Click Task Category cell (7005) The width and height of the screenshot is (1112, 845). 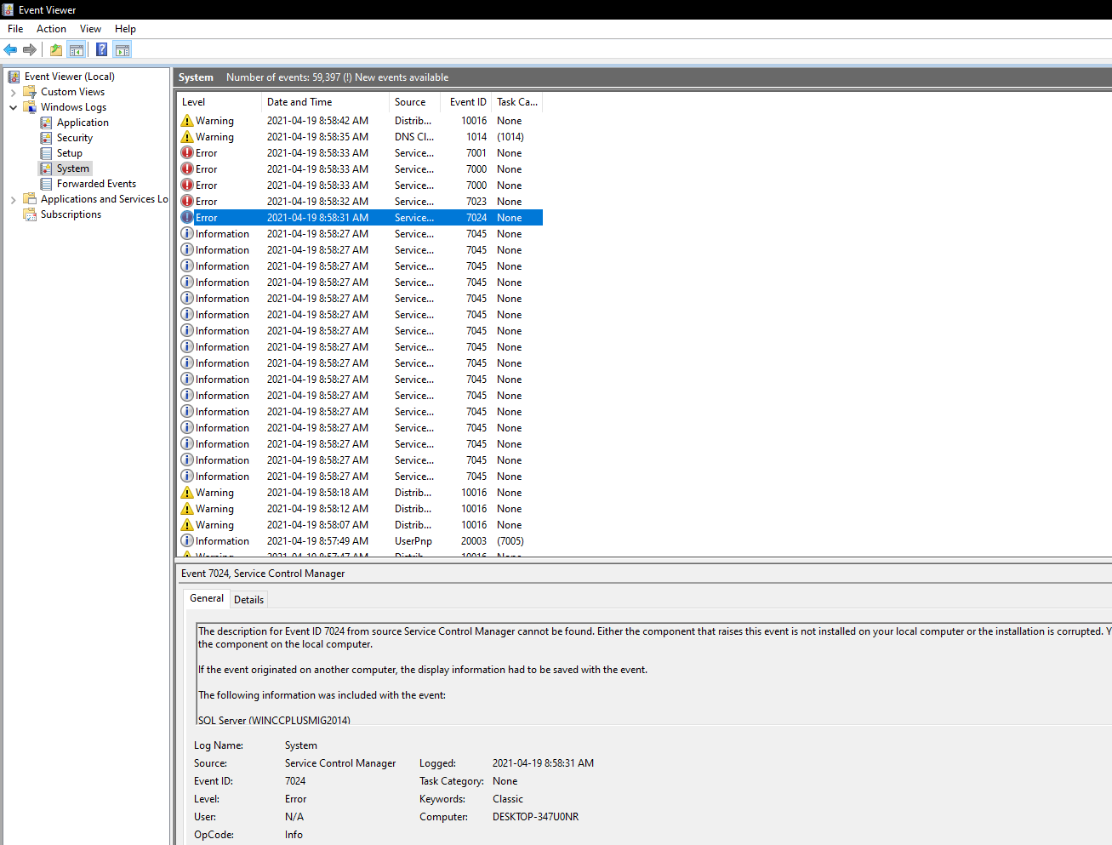click(510, 541)
